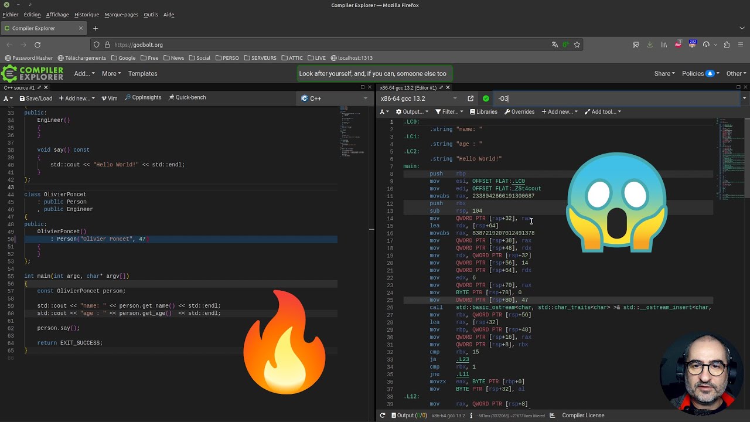
Task: Open Affichage menu
Action: coord(57,15)
